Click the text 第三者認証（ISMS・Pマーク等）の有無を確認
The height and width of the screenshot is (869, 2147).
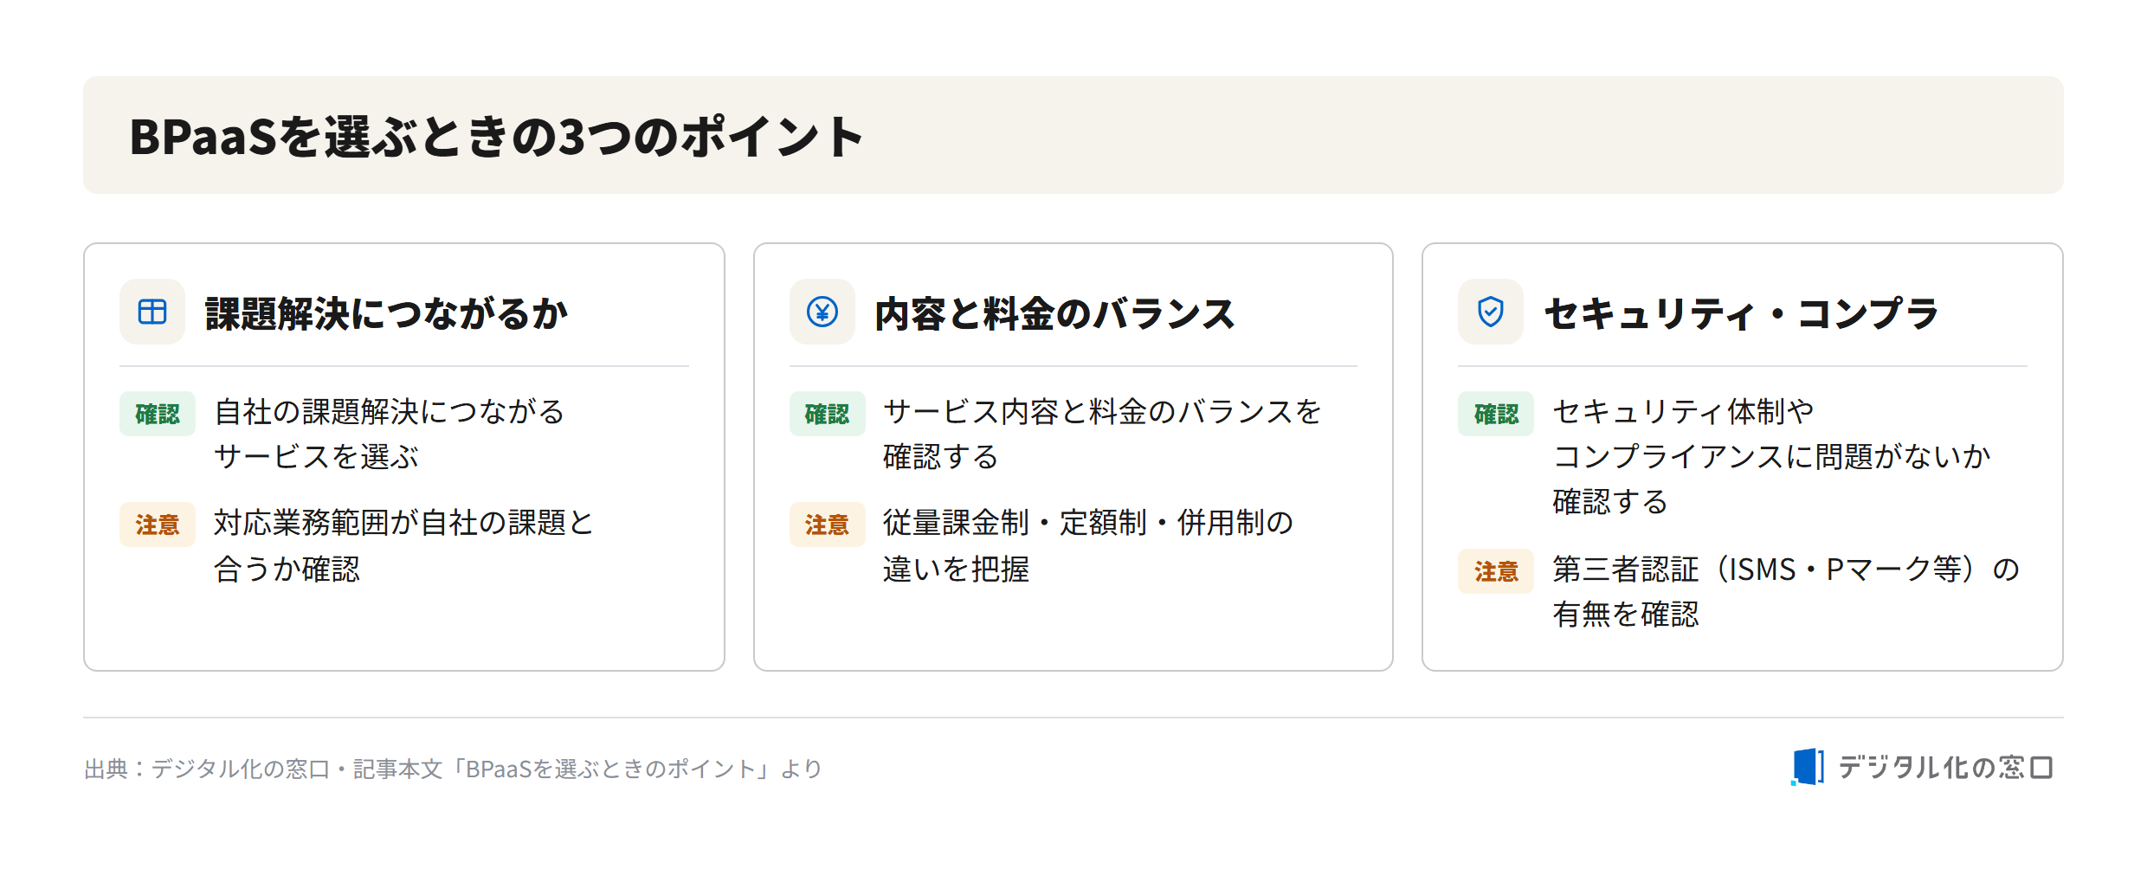click(x=1786, y=591)
